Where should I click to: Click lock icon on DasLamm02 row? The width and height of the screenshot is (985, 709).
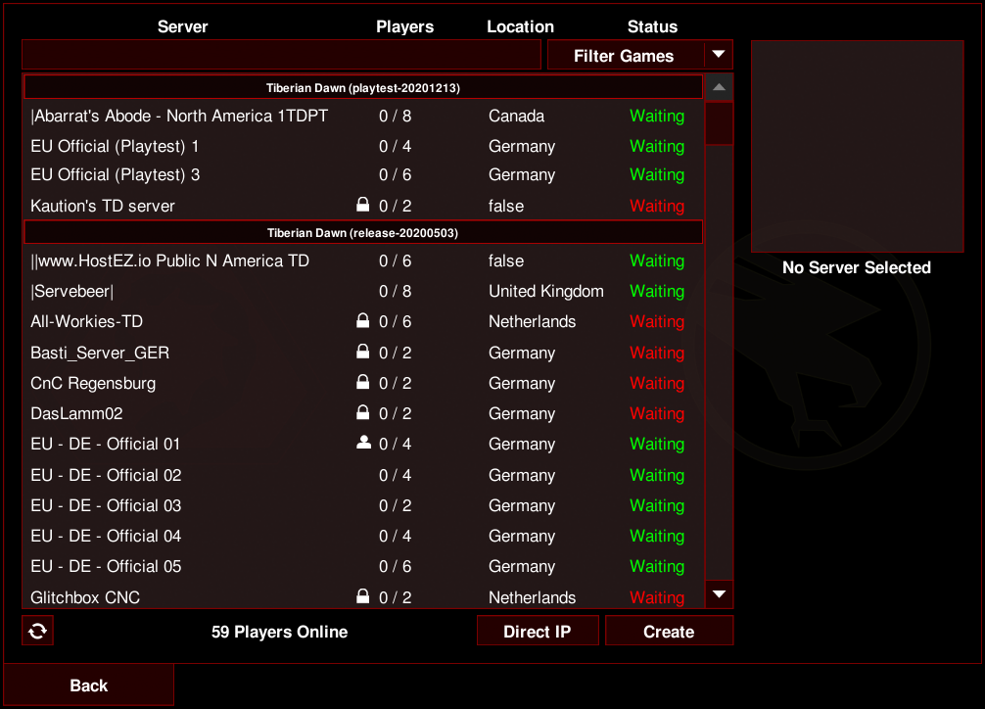pos(363,412)
